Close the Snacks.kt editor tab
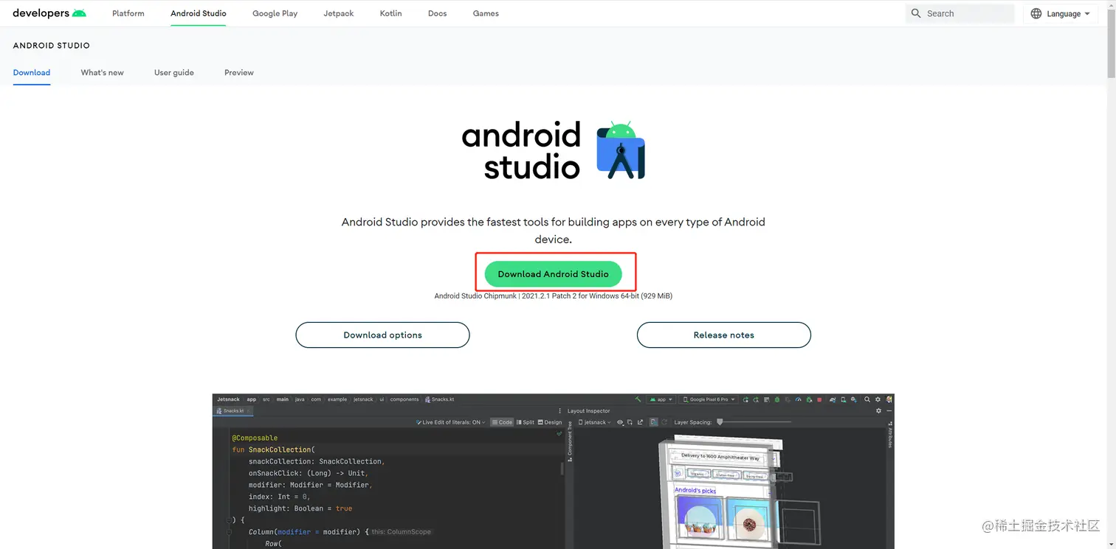The width and height of the screenshot is (1116, 549). 249,410
